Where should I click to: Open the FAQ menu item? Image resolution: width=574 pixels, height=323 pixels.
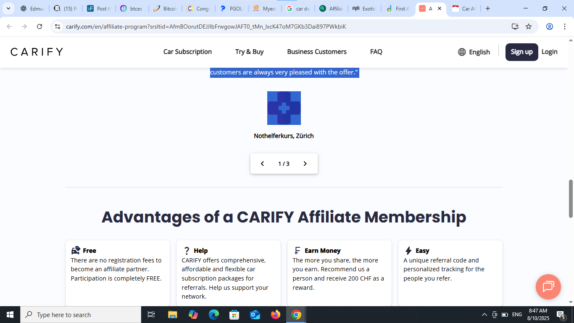click(x=376, y=52)
